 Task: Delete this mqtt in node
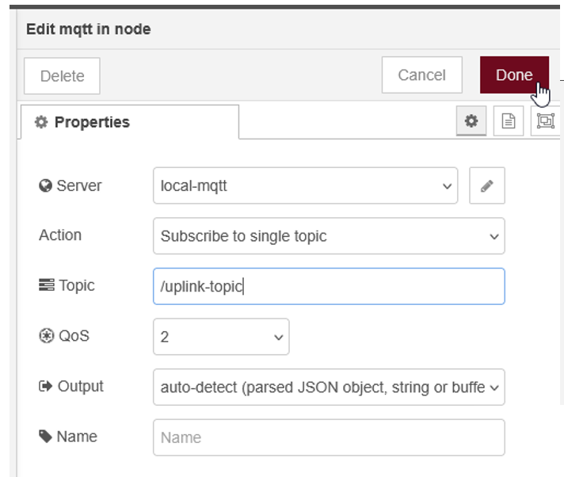tap(62, 76)
